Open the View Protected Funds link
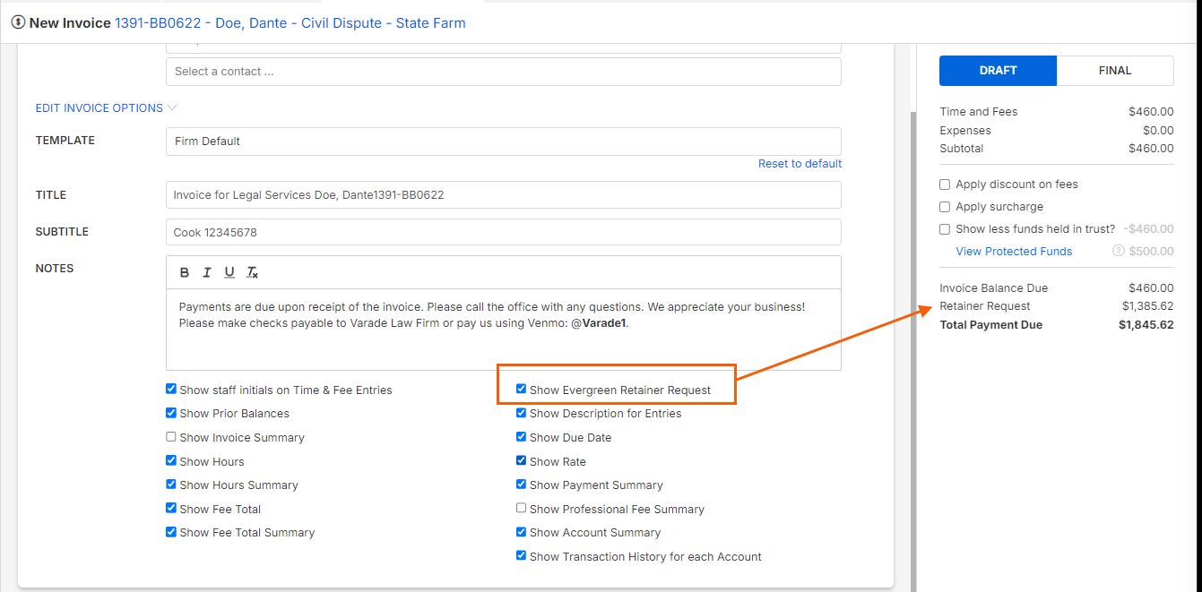This screenshot has width=1202, height=592. [1014, 252]
